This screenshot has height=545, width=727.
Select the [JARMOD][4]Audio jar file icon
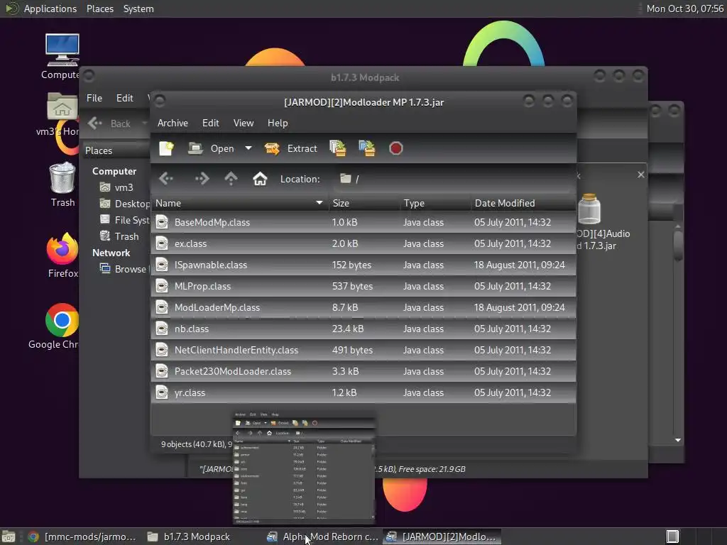[590, 209]
